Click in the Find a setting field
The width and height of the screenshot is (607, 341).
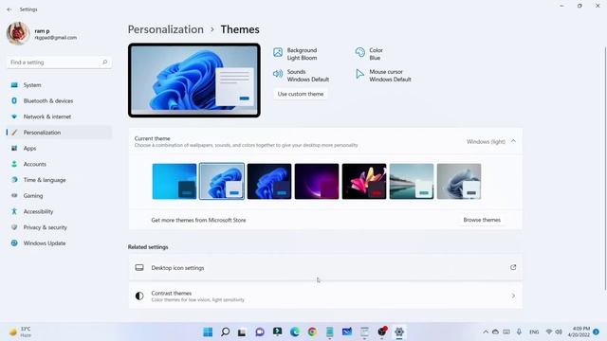[x=59, y=63]
